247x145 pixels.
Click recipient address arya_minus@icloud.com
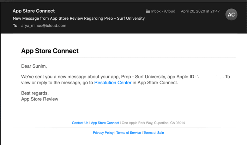click(x=44, y=26)
